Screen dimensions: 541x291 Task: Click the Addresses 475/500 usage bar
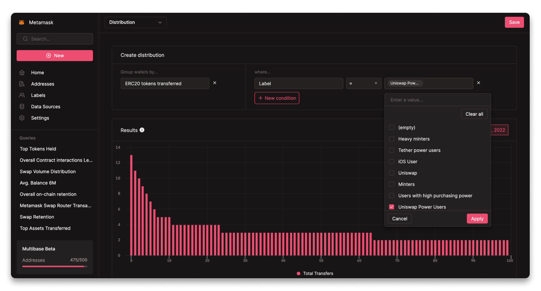(x=55, y=266)
